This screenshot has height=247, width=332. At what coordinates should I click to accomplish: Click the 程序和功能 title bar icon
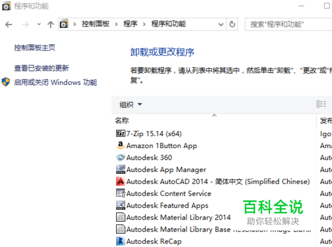tap(6, 6)
